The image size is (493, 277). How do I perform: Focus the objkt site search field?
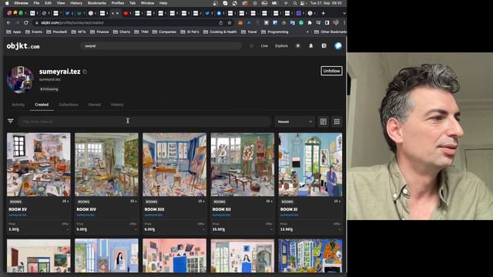(x=161, y=46)
